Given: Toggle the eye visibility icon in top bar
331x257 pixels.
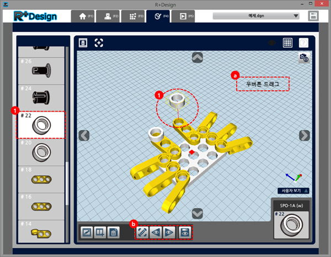Looking at the screenshot, I should (x=271, y=43).
